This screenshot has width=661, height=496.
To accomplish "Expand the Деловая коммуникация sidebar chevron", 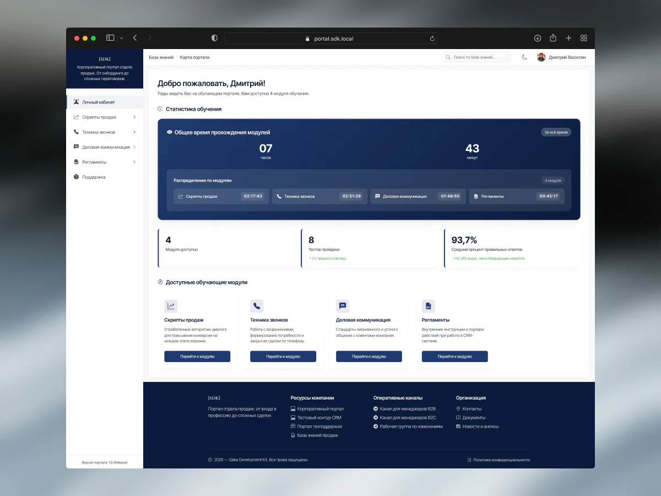I will click(134, 147).
